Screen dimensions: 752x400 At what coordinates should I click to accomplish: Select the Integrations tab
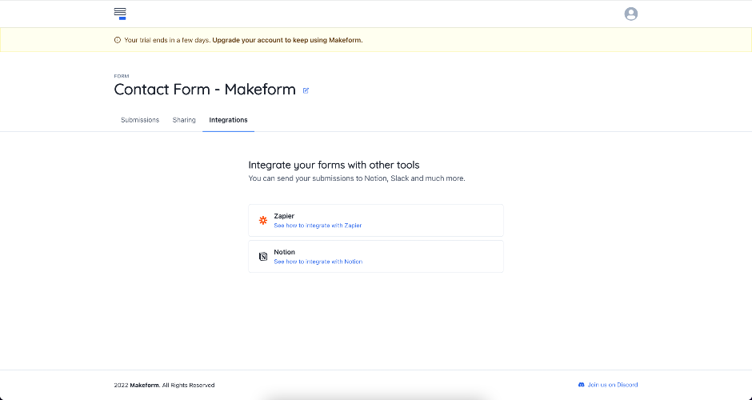[228, 120]
